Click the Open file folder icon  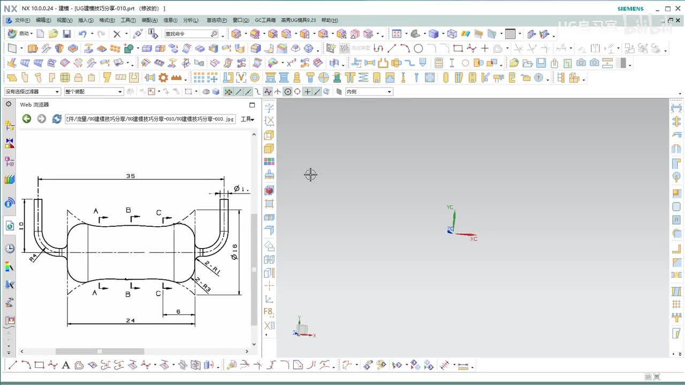[53, 34]
